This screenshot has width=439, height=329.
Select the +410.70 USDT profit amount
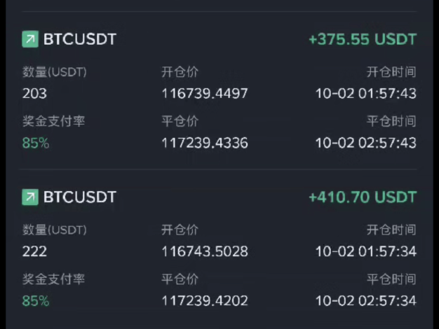pyautogui.click(x=362, y=197)
